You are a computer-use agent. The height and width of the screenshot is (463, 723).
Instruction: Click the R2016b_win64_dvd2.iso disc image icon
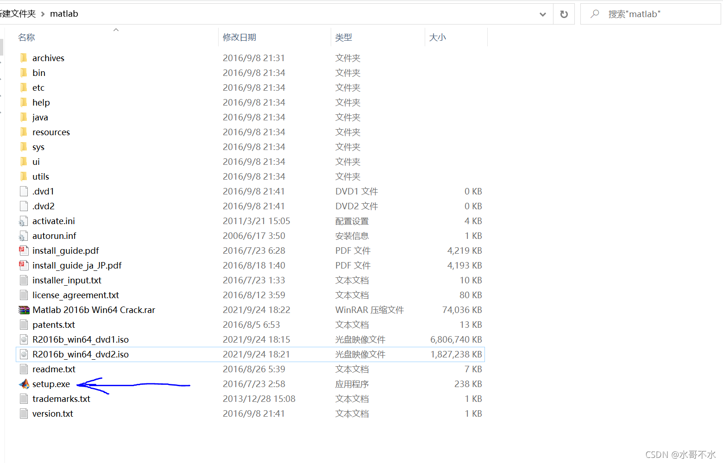tap(24, 354)
